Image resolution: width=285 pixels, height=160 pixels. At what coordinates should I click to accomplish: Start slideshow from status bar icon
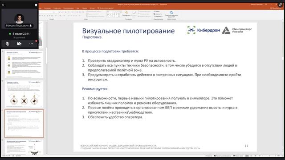pos(260,156)
